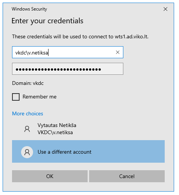Image resolution: width=179 pixels, height=195 pixels.
Task: Place cursor on the vkdc\v.netiksa username text
Action: click(x=32, y=53)
